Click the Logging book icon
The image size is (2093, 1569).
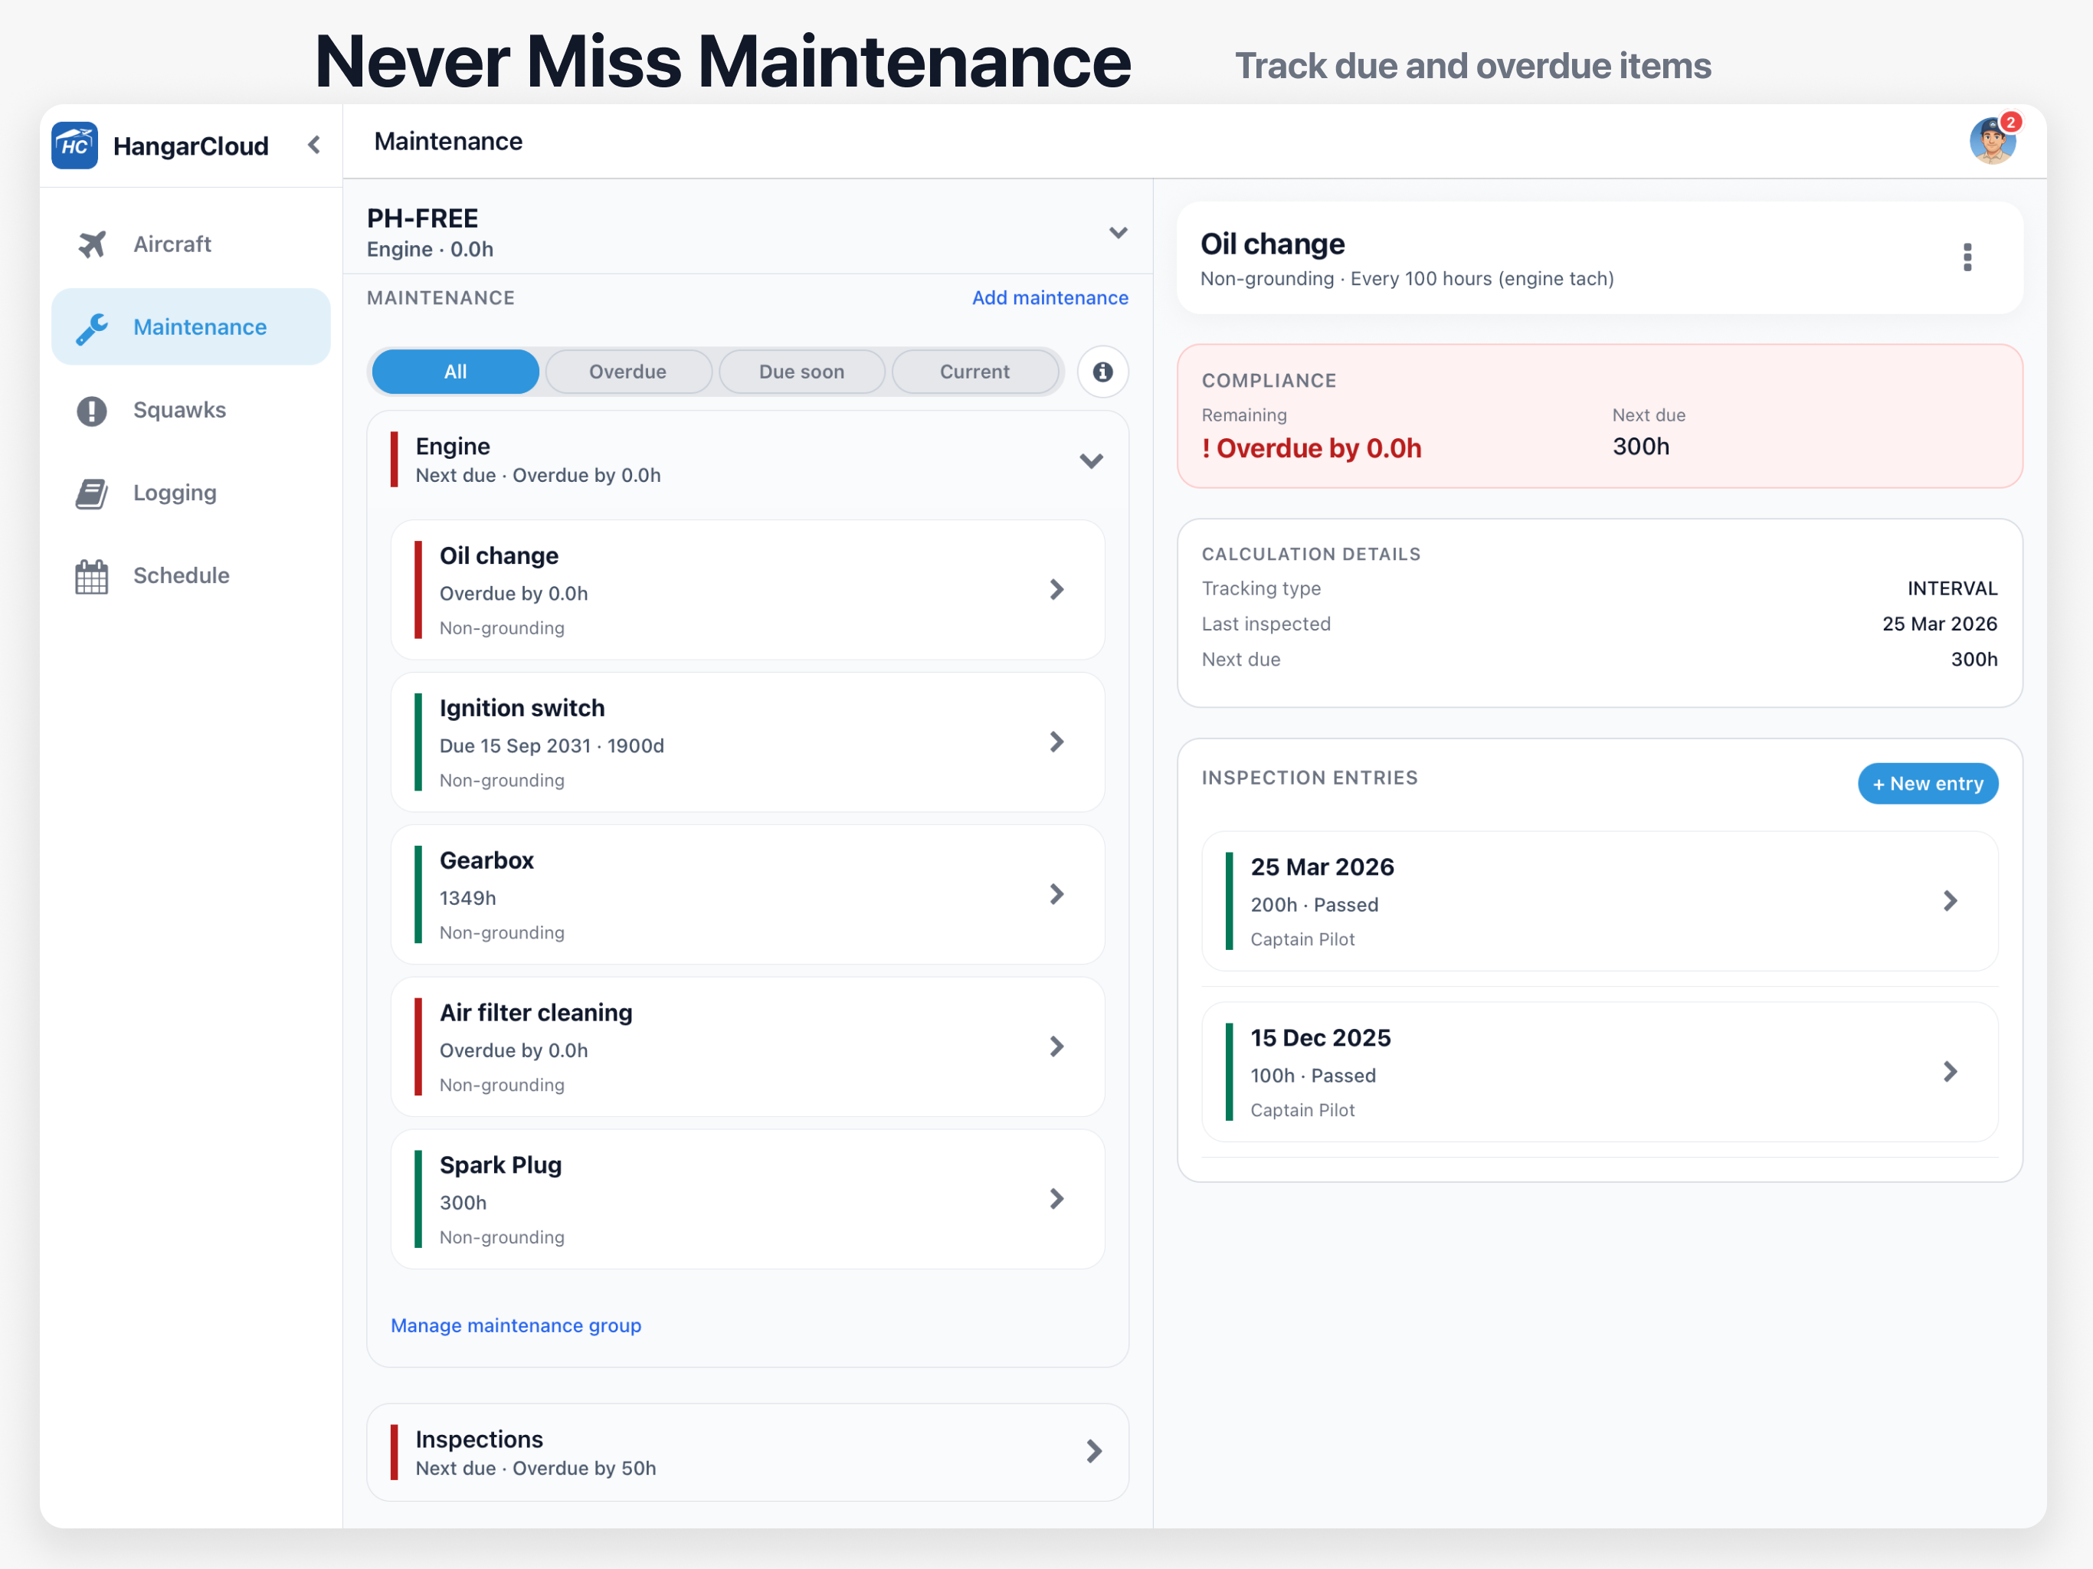pyautogui.click(x=92, y=493)
